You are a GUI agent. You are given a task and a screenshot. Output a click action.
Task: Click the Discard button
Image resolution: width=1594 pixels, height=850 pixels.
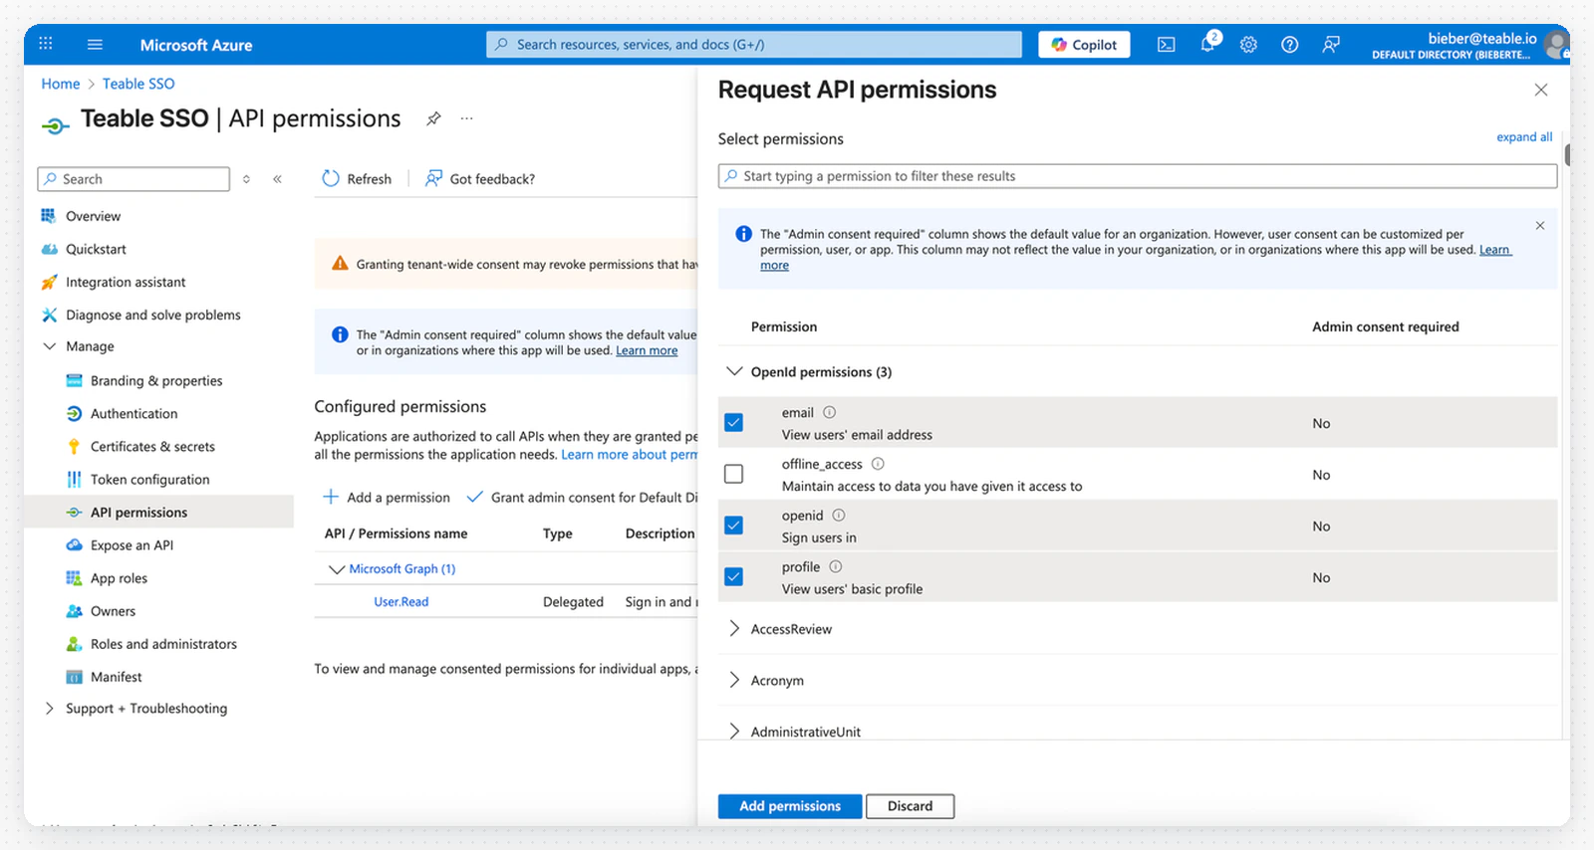click(x=910, y=806)
